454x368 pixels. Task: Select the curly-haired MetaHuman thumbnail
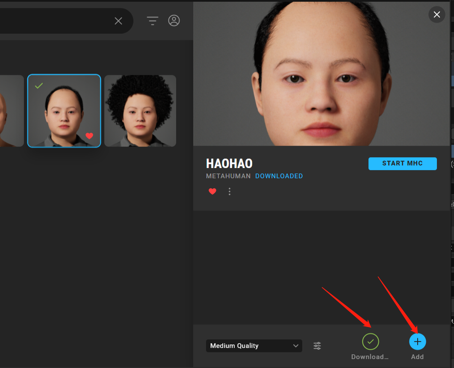(x=140, y=111)
